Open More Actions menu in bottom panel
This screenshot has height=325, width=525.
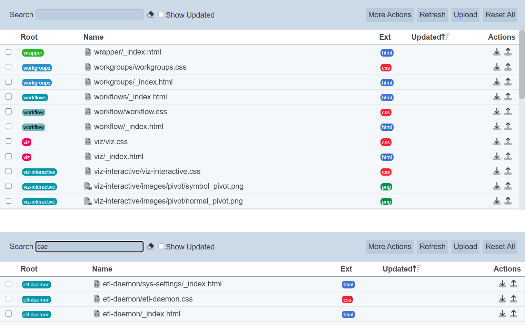(389, 247)
